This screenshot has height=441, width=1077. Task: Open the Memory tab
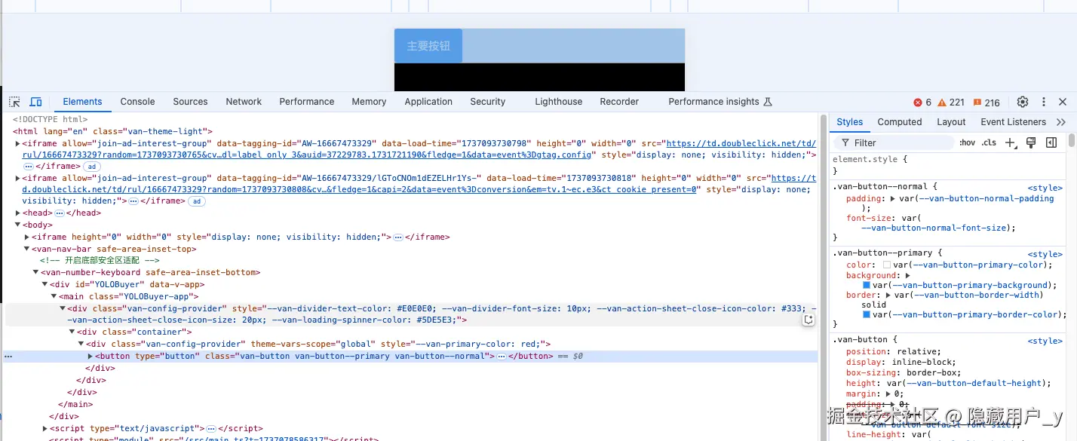(369, 102)
